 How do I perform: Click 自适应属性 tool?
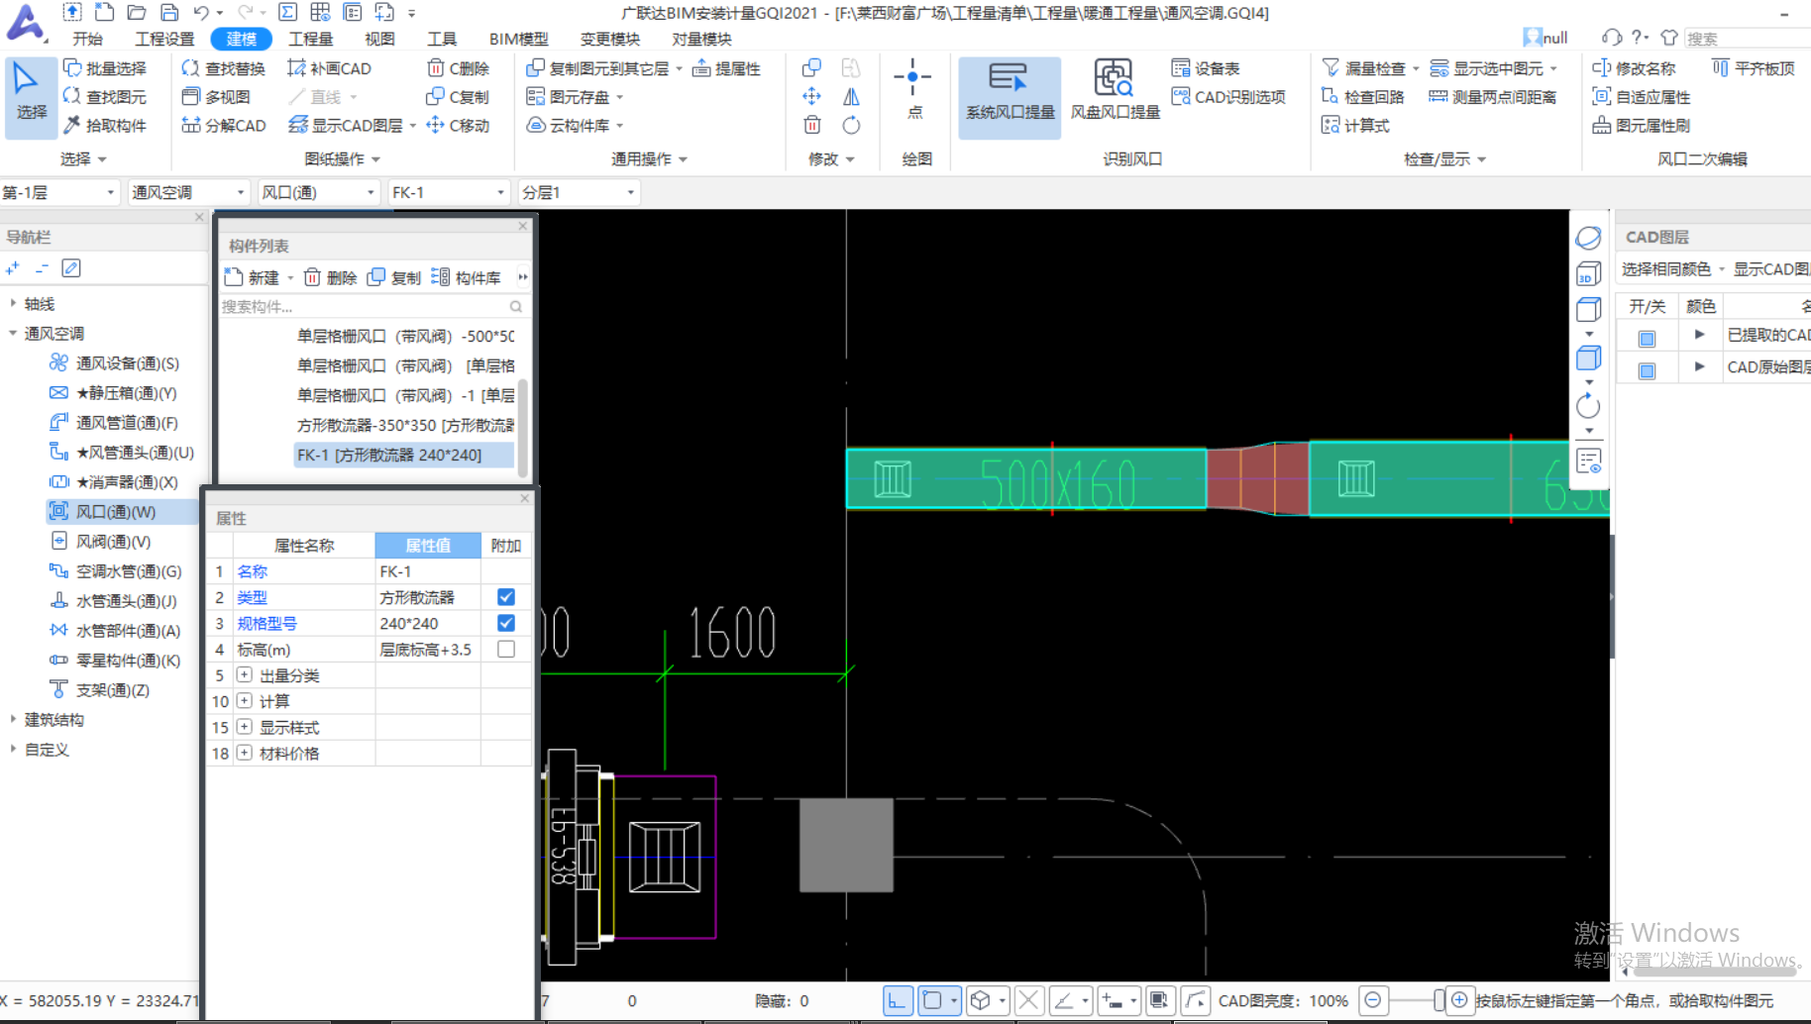(1642, 97)
